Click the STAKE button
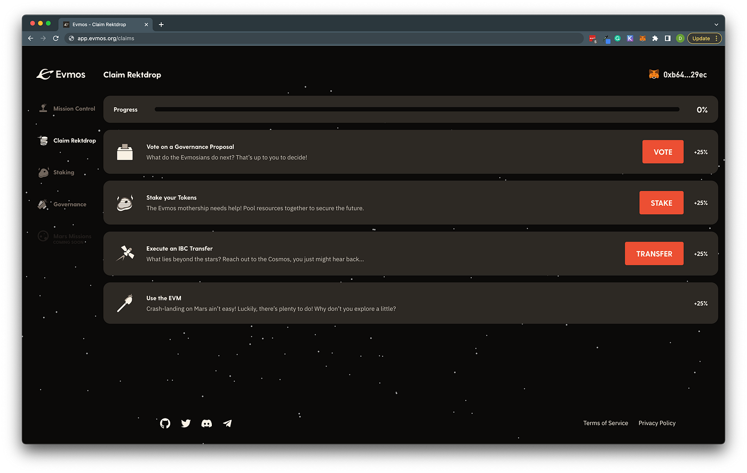 tap(661, 203)
